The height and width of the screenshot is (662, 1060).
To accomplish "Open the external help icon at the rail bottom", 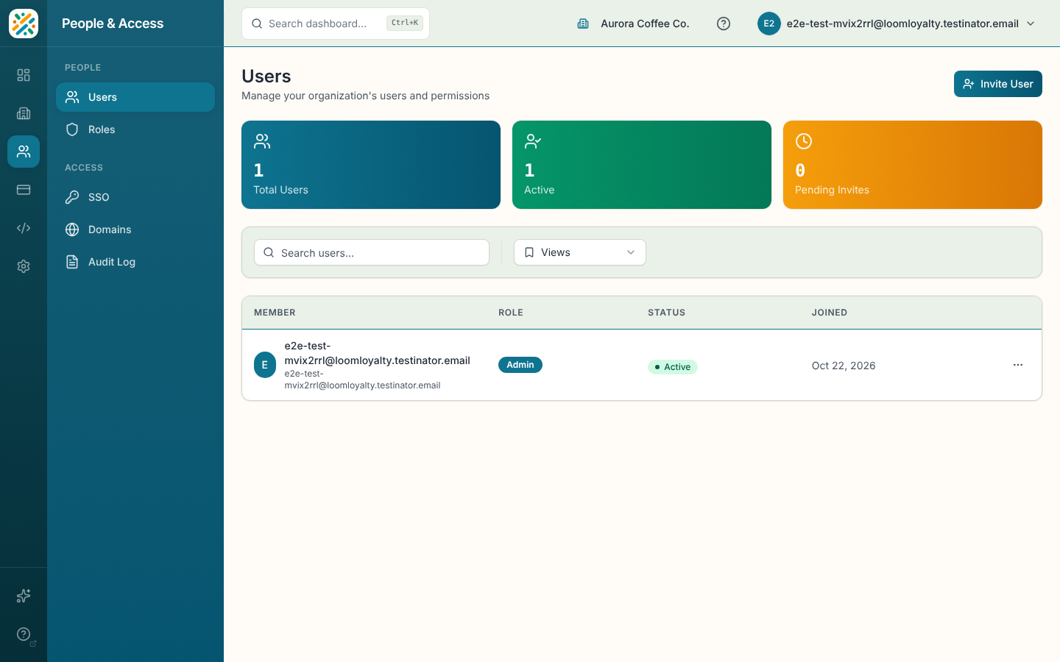I will click(24, 634).
